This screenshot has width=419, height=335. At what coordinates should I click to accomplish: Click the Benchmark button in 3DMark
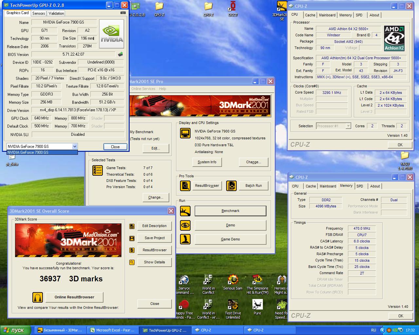click(x=230, y=211)
